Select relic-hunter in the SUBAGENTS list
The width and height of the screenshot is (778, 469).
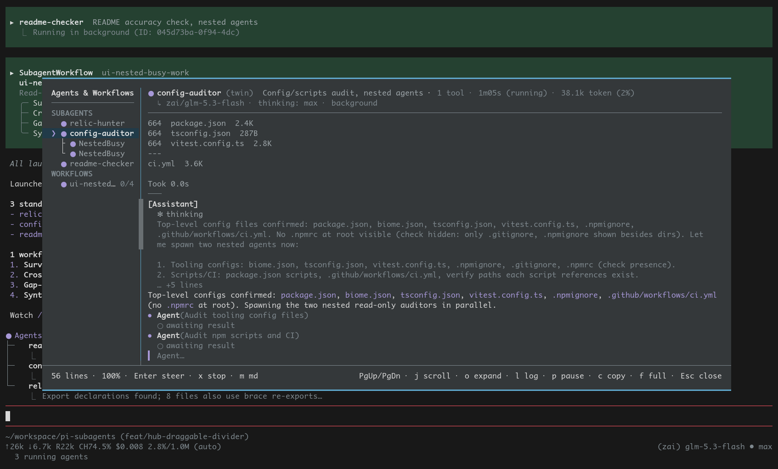click(x=97, y=124)
